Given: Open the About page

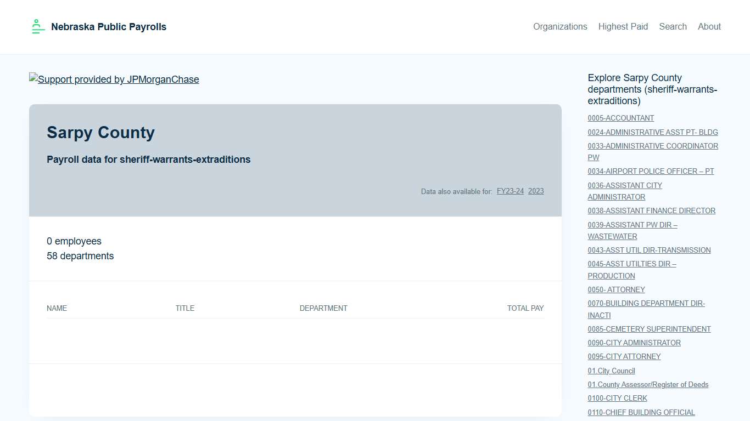Looking at the screenshot, I should (709, 26).
